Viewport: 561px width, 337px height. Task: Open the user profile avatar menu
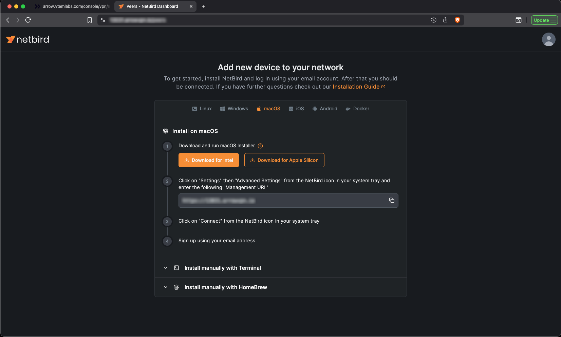pos(548,39)
